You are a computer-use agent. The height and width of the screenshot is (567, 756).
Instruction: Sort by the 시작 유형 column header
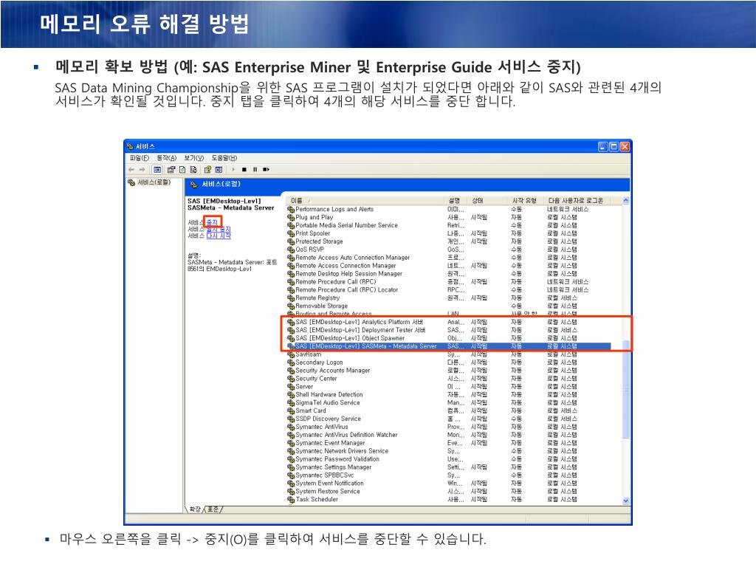(526, 201)
